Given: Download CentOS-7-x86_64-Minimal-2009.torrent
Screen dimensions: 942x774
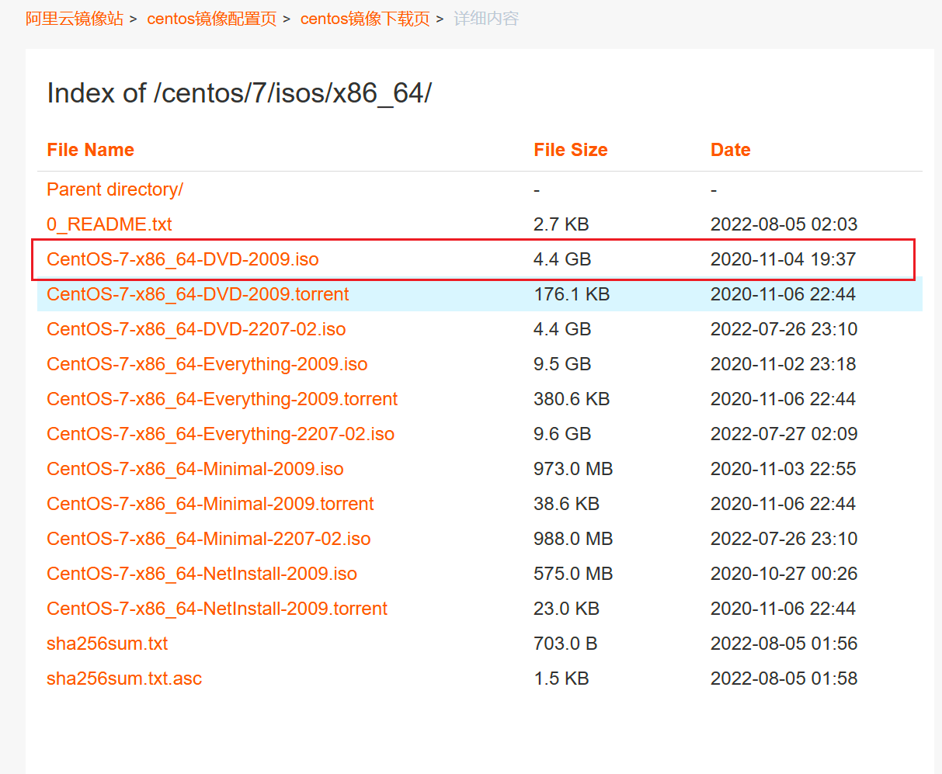Looking at the screenshot, I should 210,504.
